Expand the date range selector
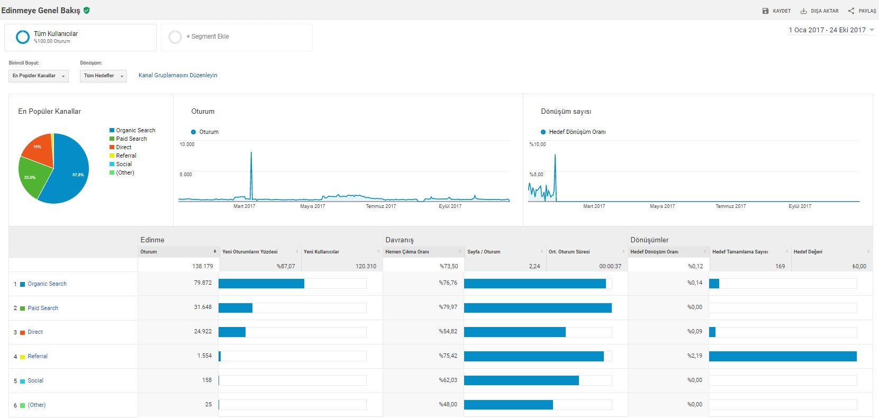879x418 pixels. point(831,30)
